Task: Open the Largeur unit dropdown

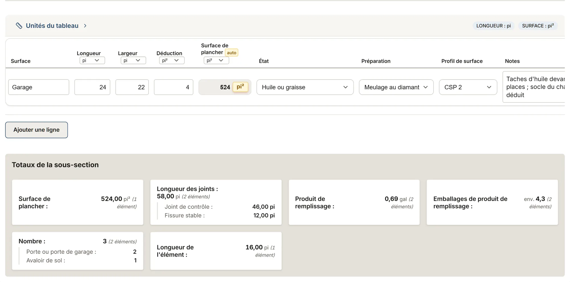Action: 133,60
